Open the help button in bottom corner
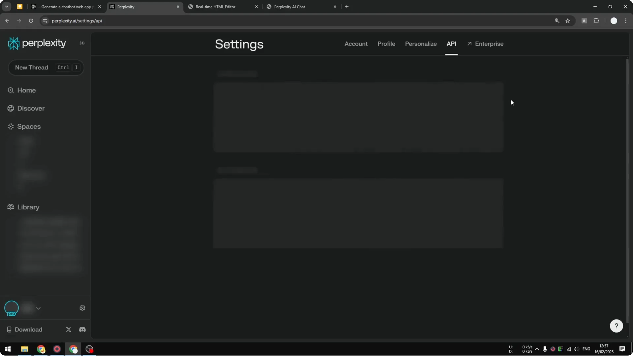Viewport: 633px width, 356px height. (616, 326)
